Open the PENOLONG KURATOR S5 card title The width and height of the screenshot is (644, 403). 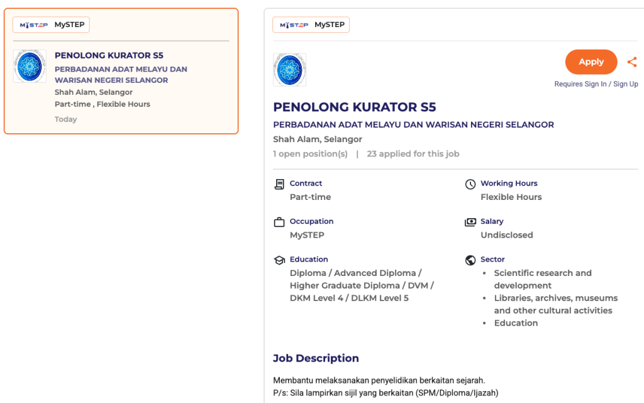click(x=109, y=55)
